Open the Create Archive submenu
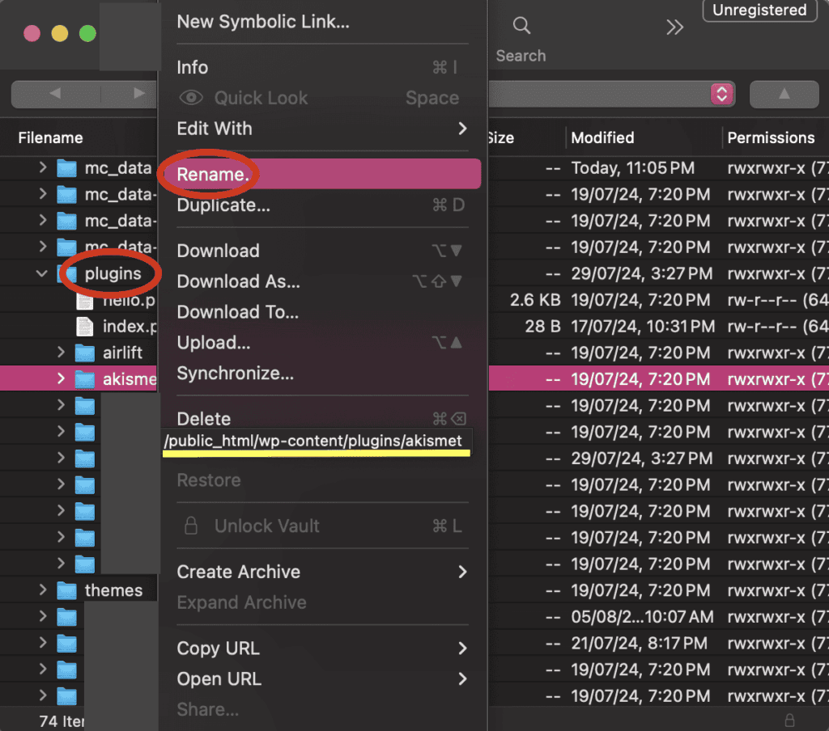 click(x=322, y=572)
